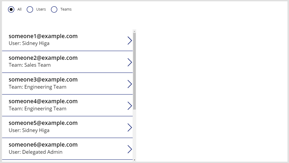Select the Users radio button
This screenshot has height=163, width=289.
click(30, 9)
